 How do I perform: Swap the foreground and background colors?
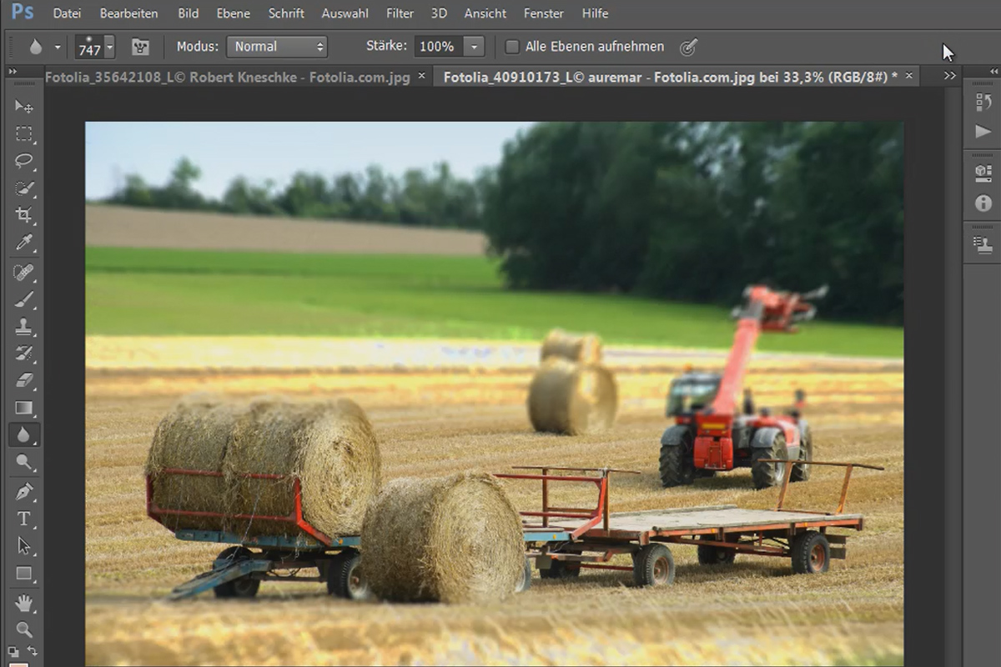(x=32, y=651)
